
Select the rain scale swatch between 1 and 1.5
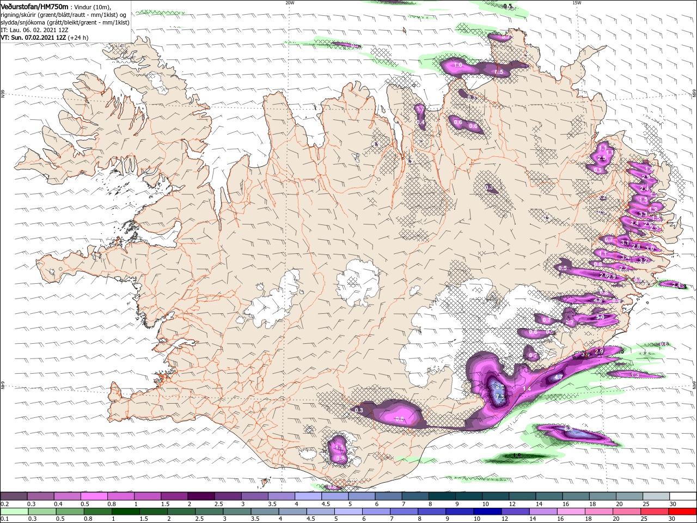pyautogui.click(x=126, y=512)
